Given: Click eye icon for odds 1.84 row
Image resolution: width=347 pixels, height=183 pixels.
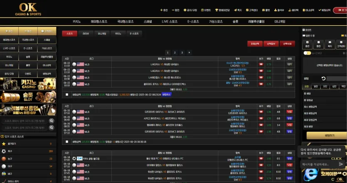Looking at the screenshot, I should (x=261, y=71).
